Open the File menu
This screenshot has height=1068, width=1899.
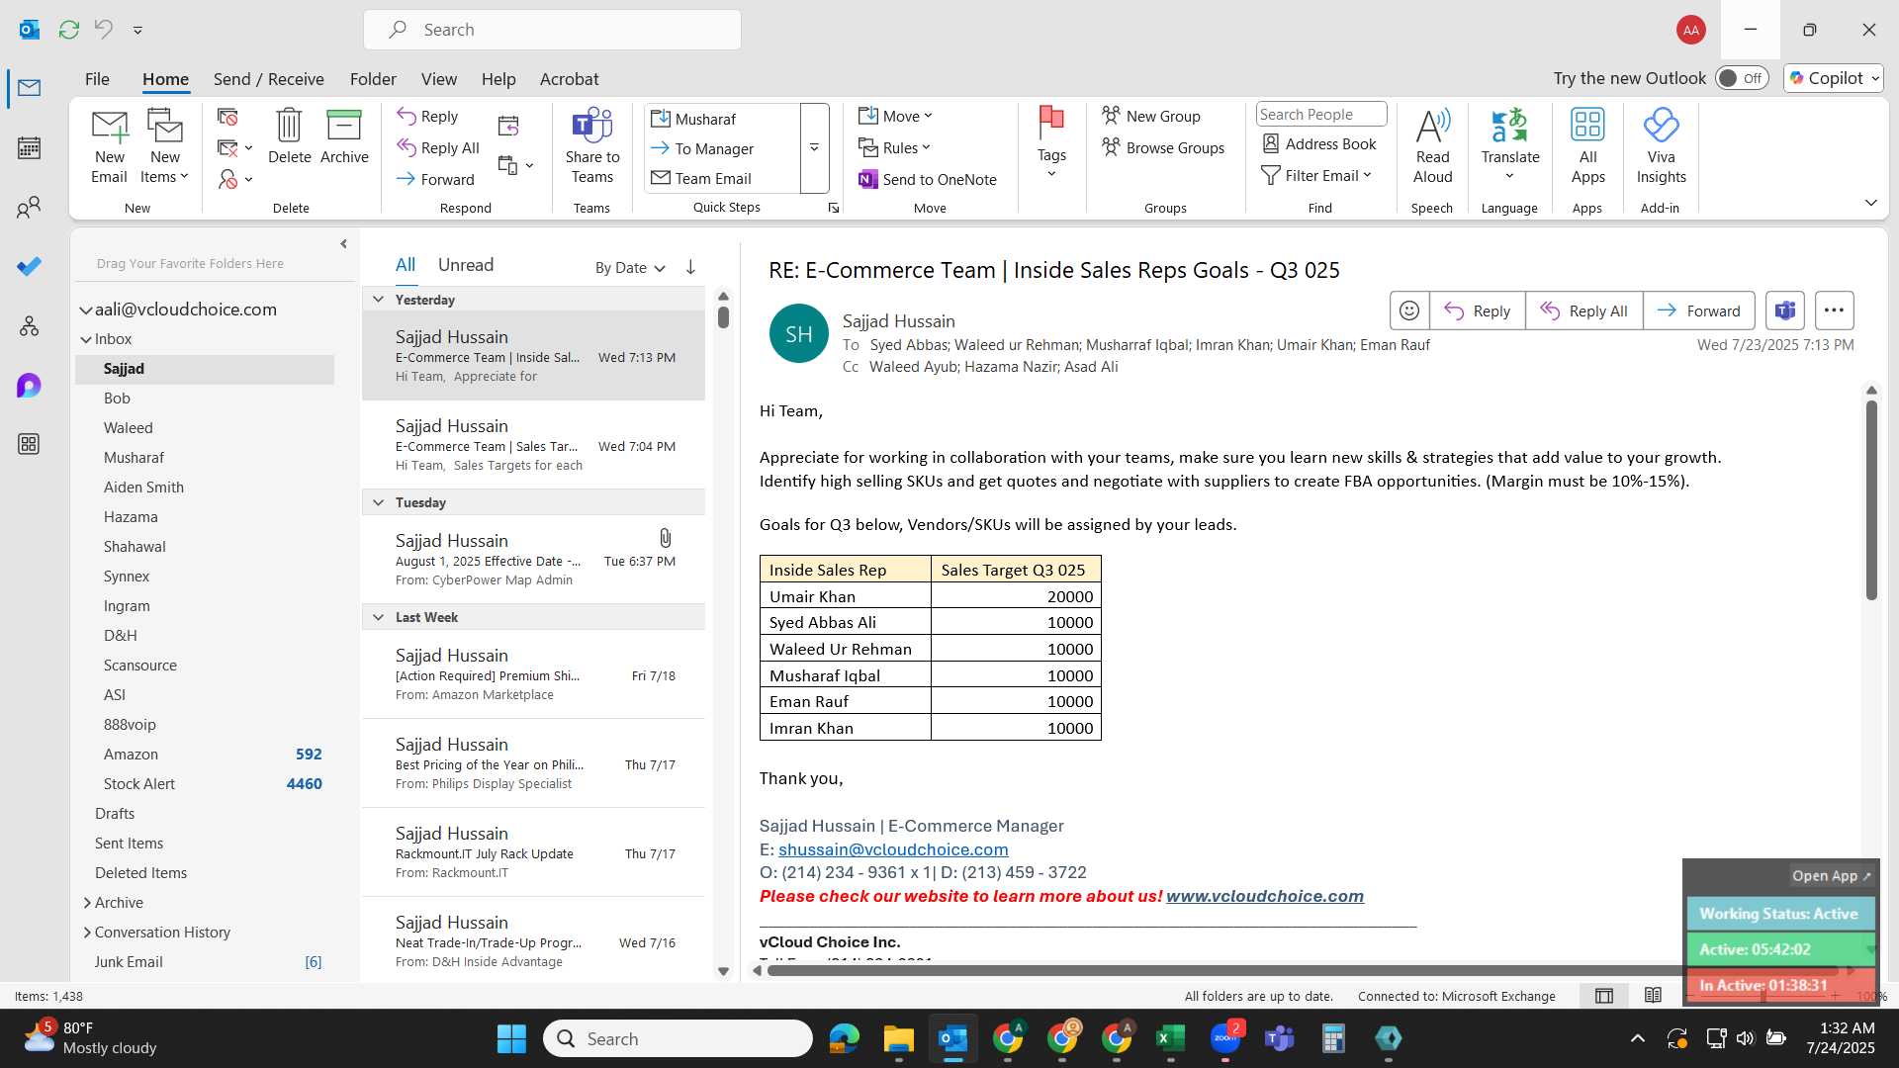click(x=97, y=79)
